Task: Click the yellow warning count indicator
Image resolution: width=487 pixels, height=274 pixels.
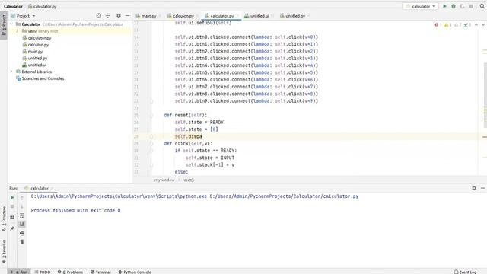Action: 448,25
